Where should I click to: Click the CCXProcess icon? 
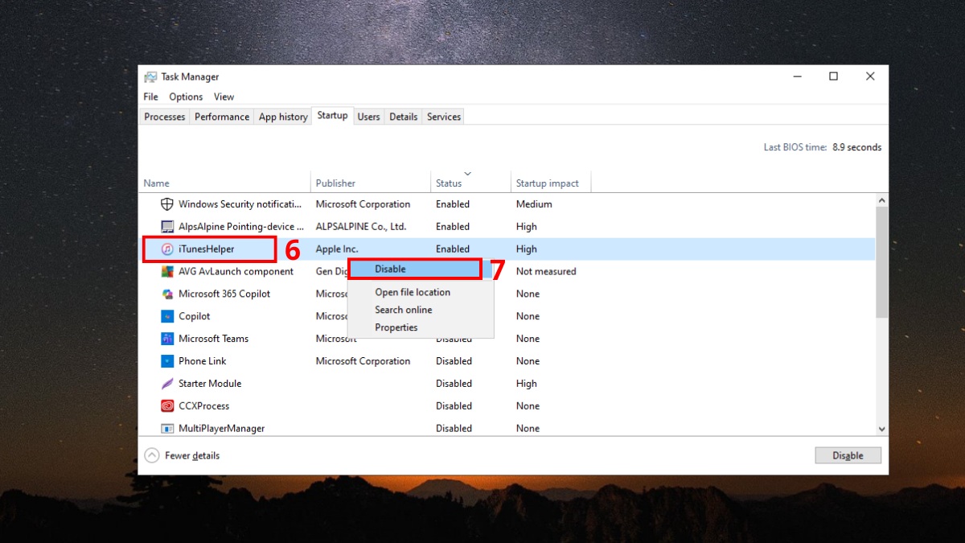pyautogui.click(x=166, y=406)
